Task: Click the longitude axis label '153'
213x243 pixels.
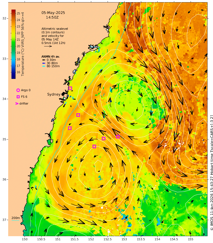Action: tap(124, 239)
